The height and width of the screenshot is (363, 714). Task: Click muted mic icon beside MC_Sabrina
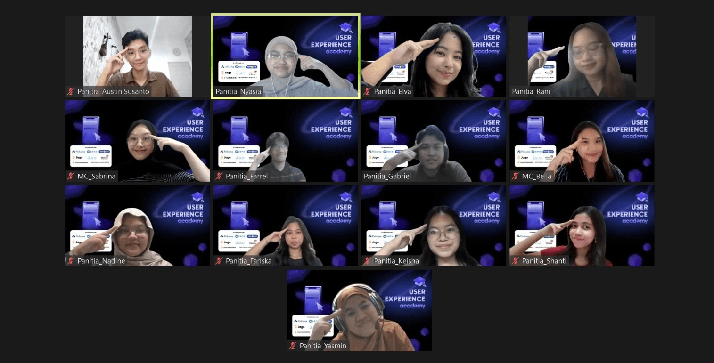pos(71,176)
